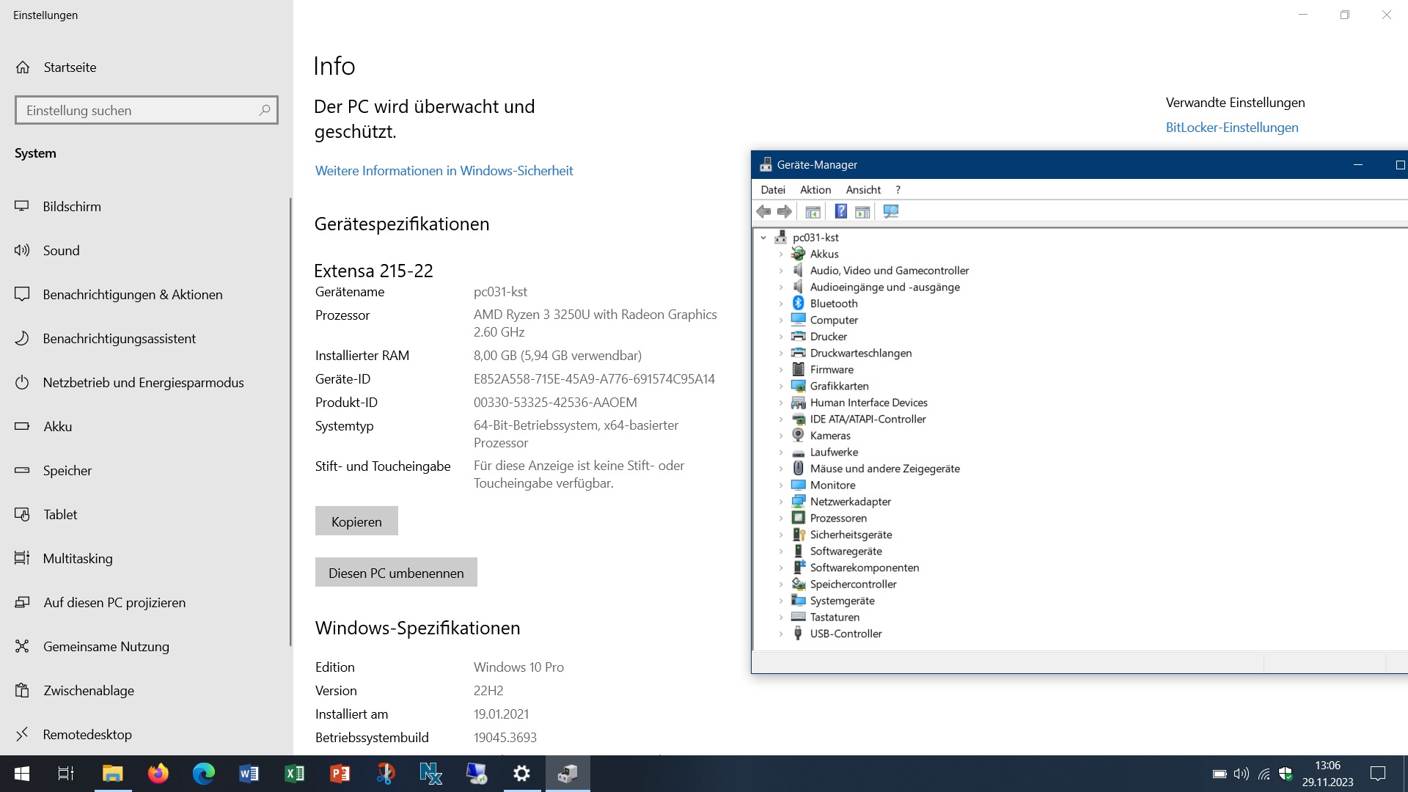1408x792 pixels.
Task: Select Sound in settings sidebar
Action: pyautogui.click(x=61, y=251)
